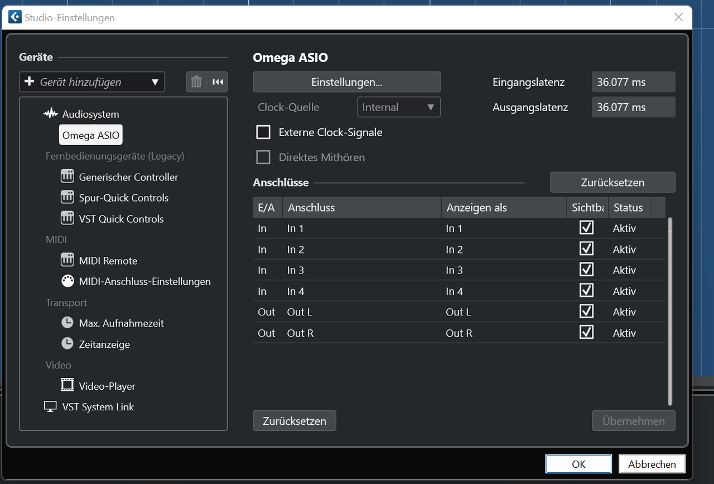This screenshot has width=714, height=484.
Task: Select Max. Aufnahmezeit clock icon
Action: tap(67, 323)
